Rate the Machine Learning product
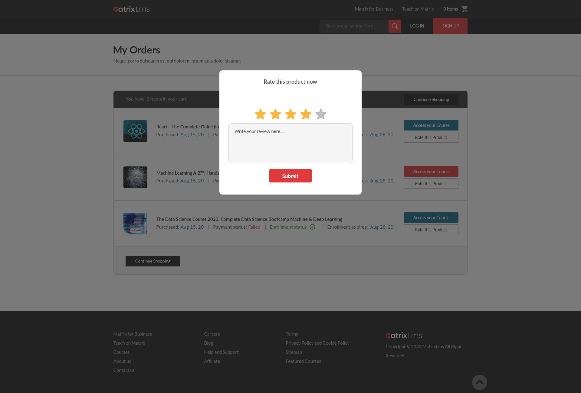The width and height of the screenshot is (581, 393). pyautogui.click(x=431, y=184)
